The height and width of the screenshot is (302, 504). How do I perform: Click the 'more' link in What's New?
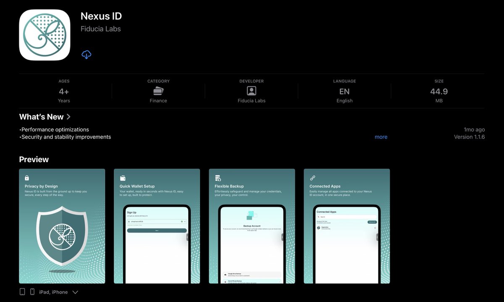tap(381, 137)
